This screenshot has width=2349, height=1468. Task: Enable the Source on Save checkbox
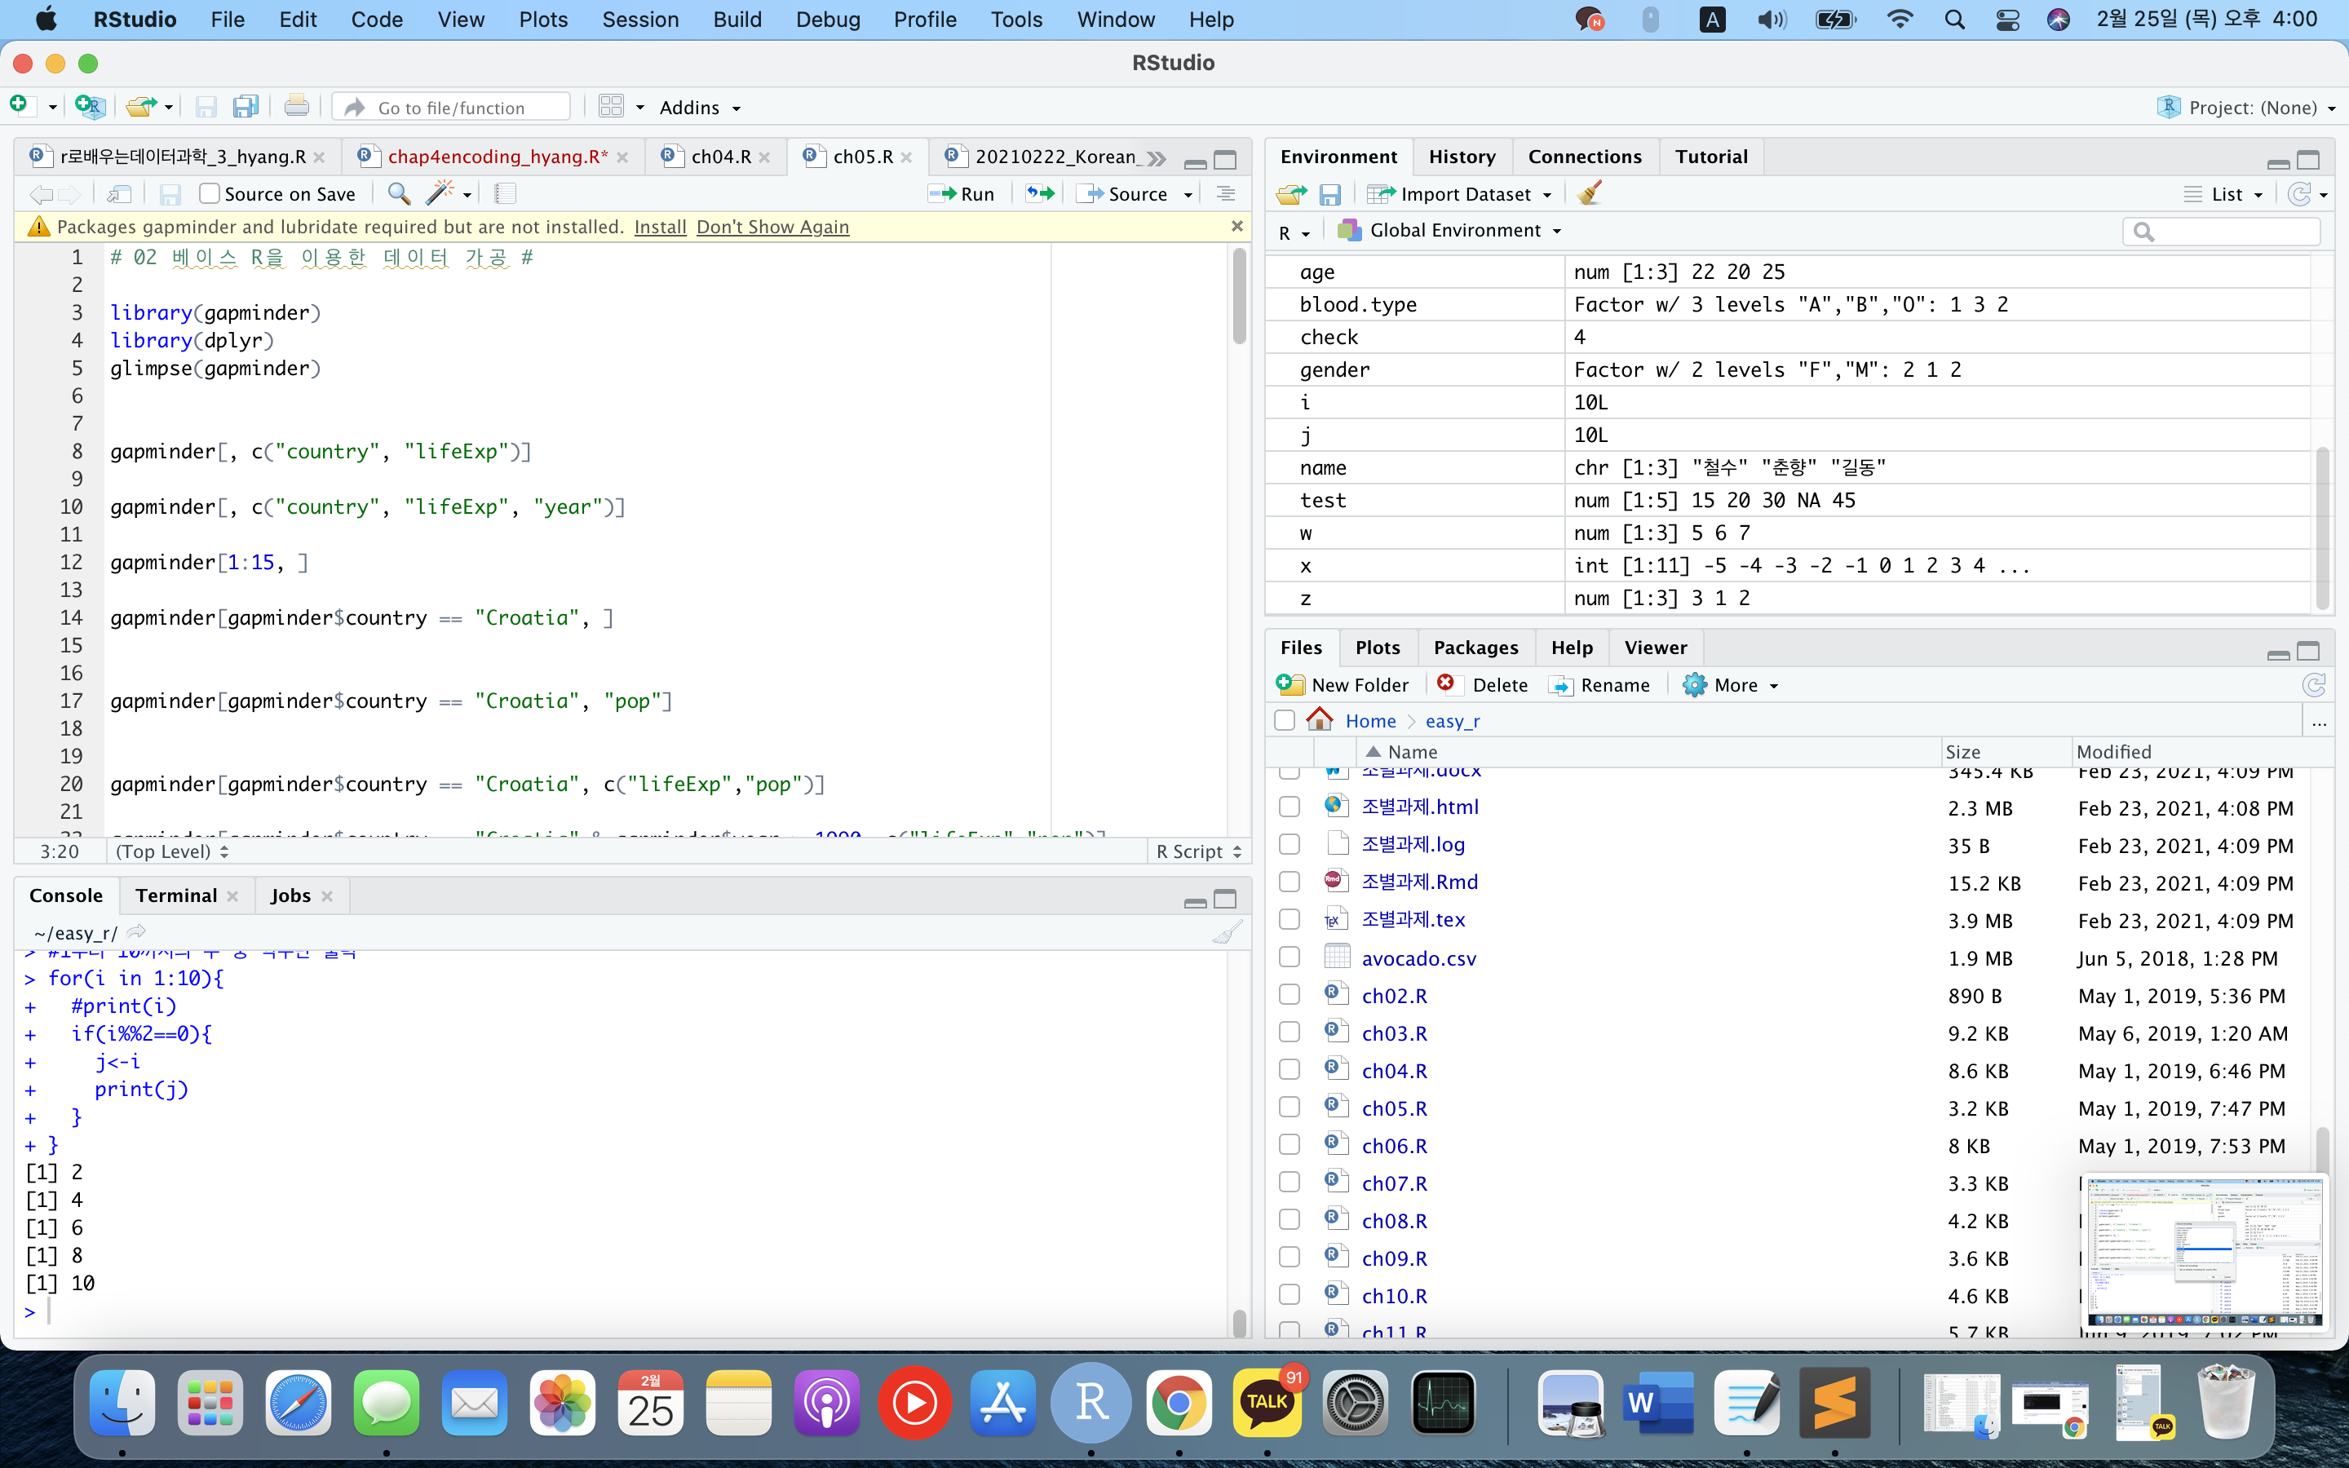[x=209, y=193]
